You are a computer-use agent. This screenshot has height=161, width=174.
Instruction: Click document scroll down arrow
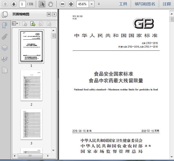pyautogui.click(x=172, y=157)
